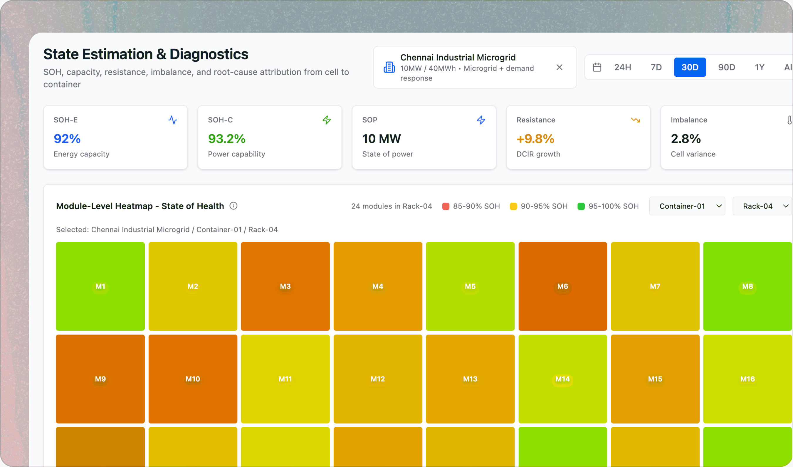Select module M5 in the heatmap
This screenshot has height=467, width=793.
coord(470,286)
